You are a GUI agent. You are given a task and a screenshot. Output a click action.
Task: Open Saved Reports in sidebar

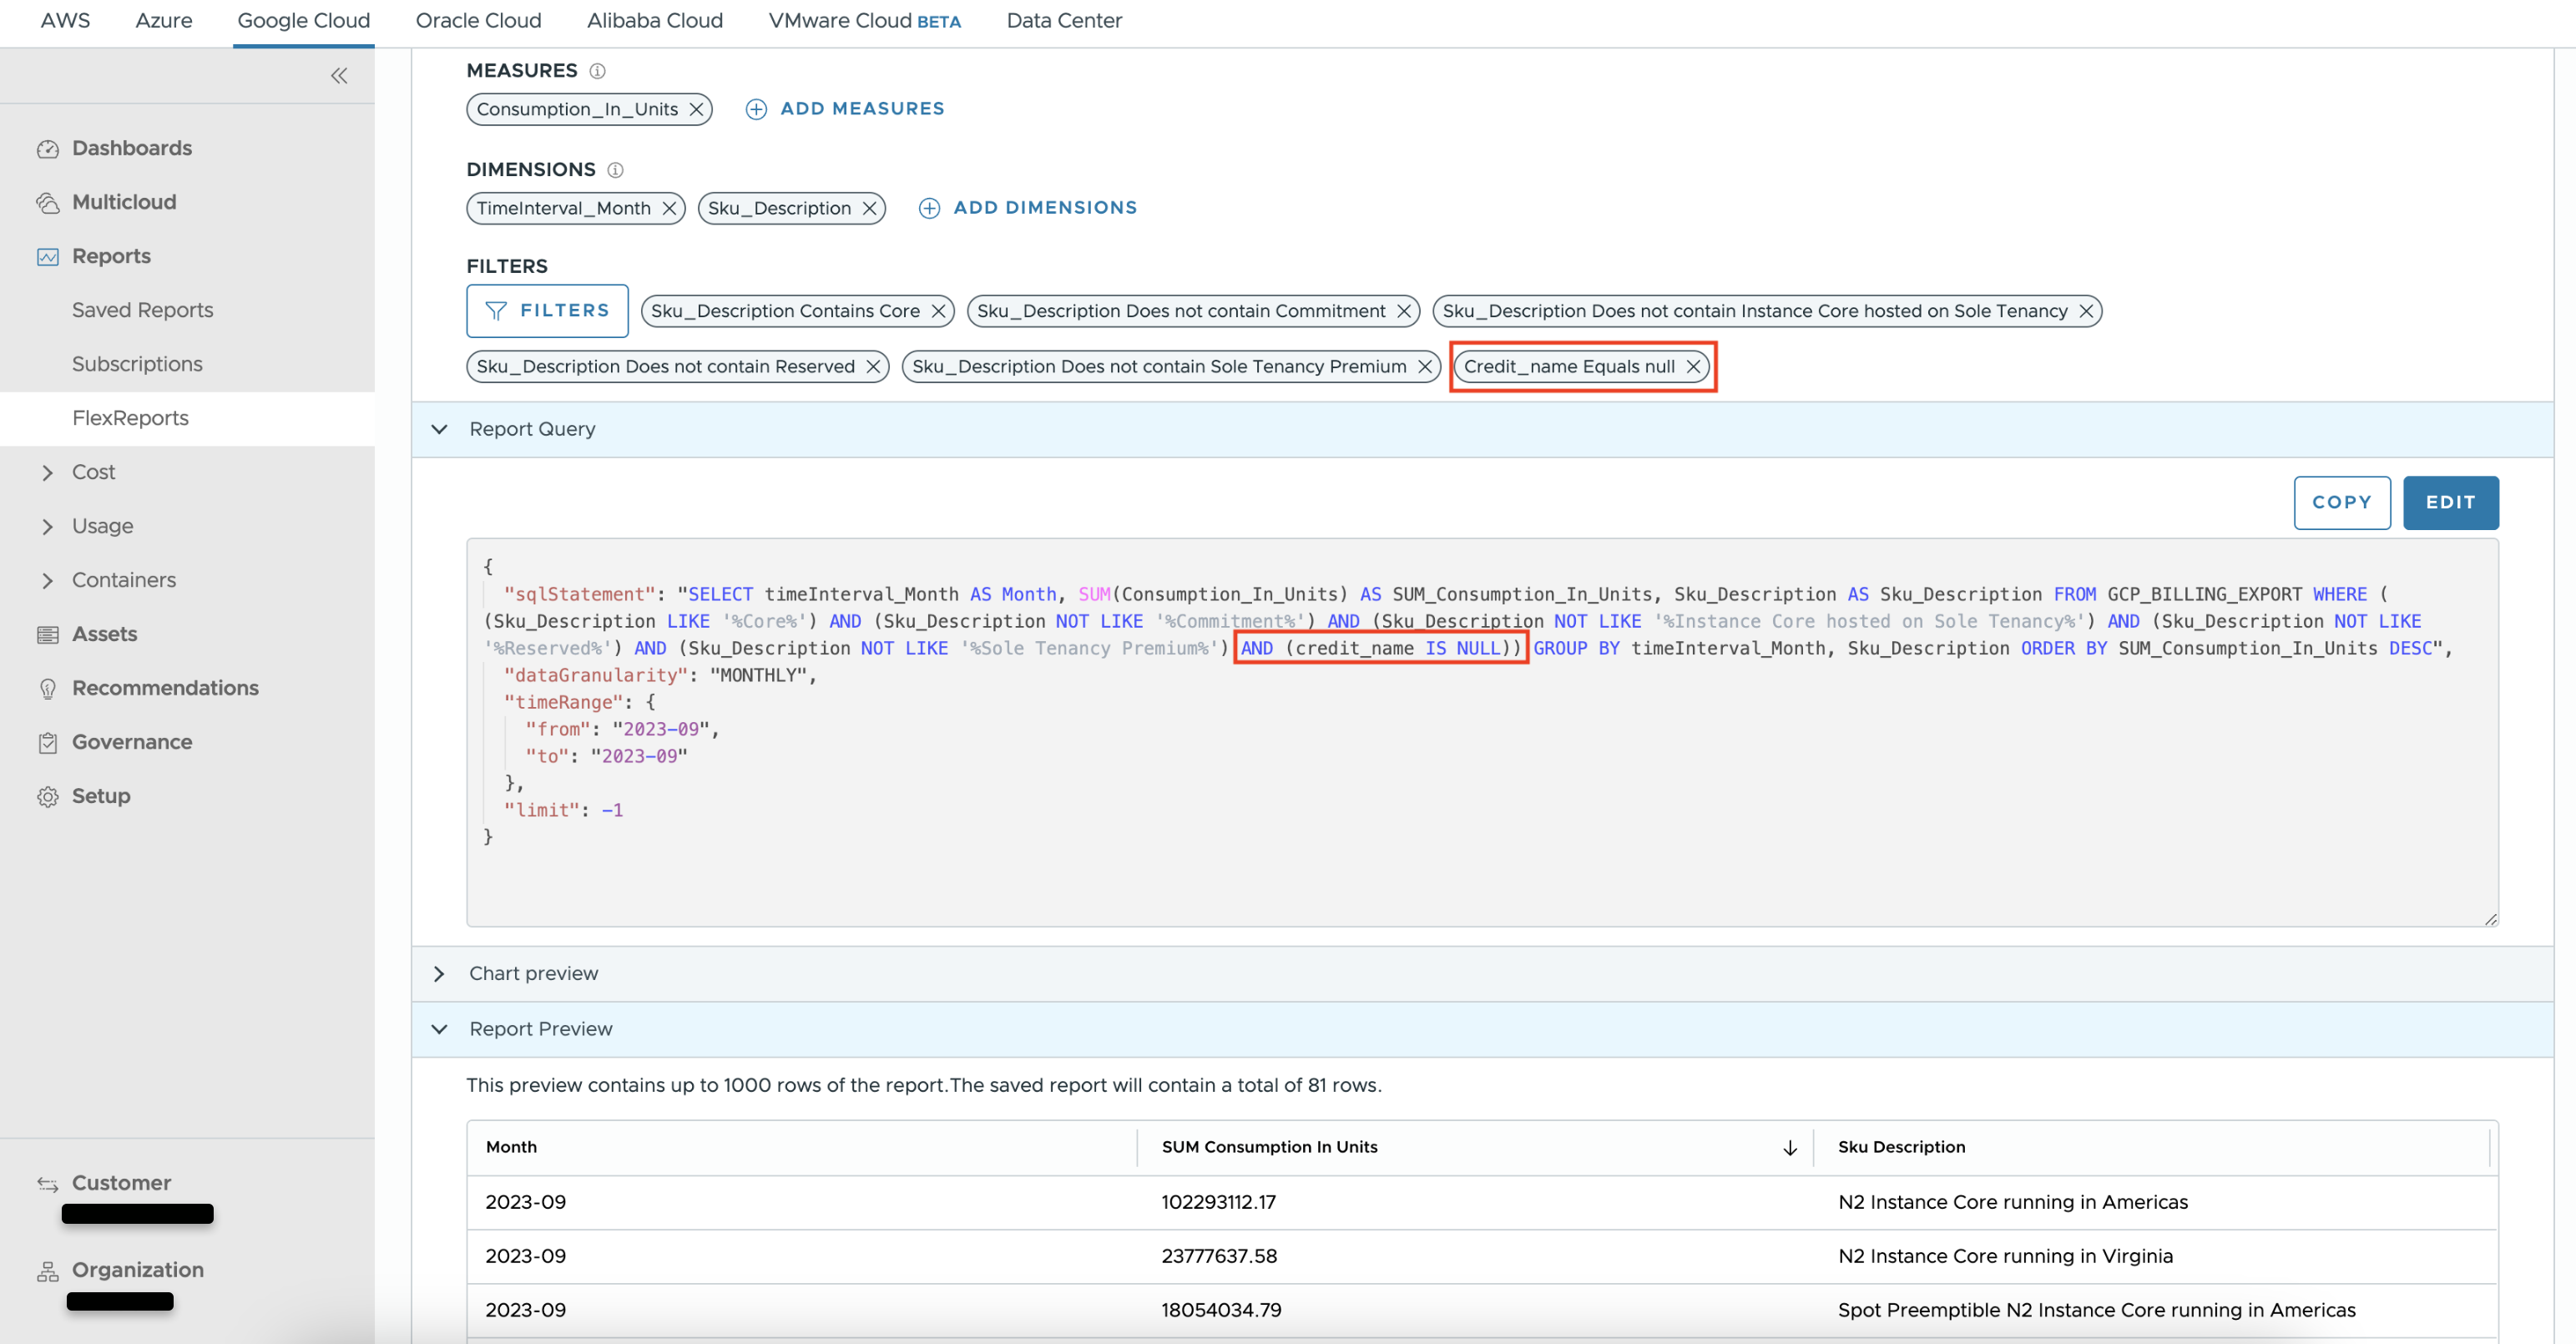pos(142,310)
